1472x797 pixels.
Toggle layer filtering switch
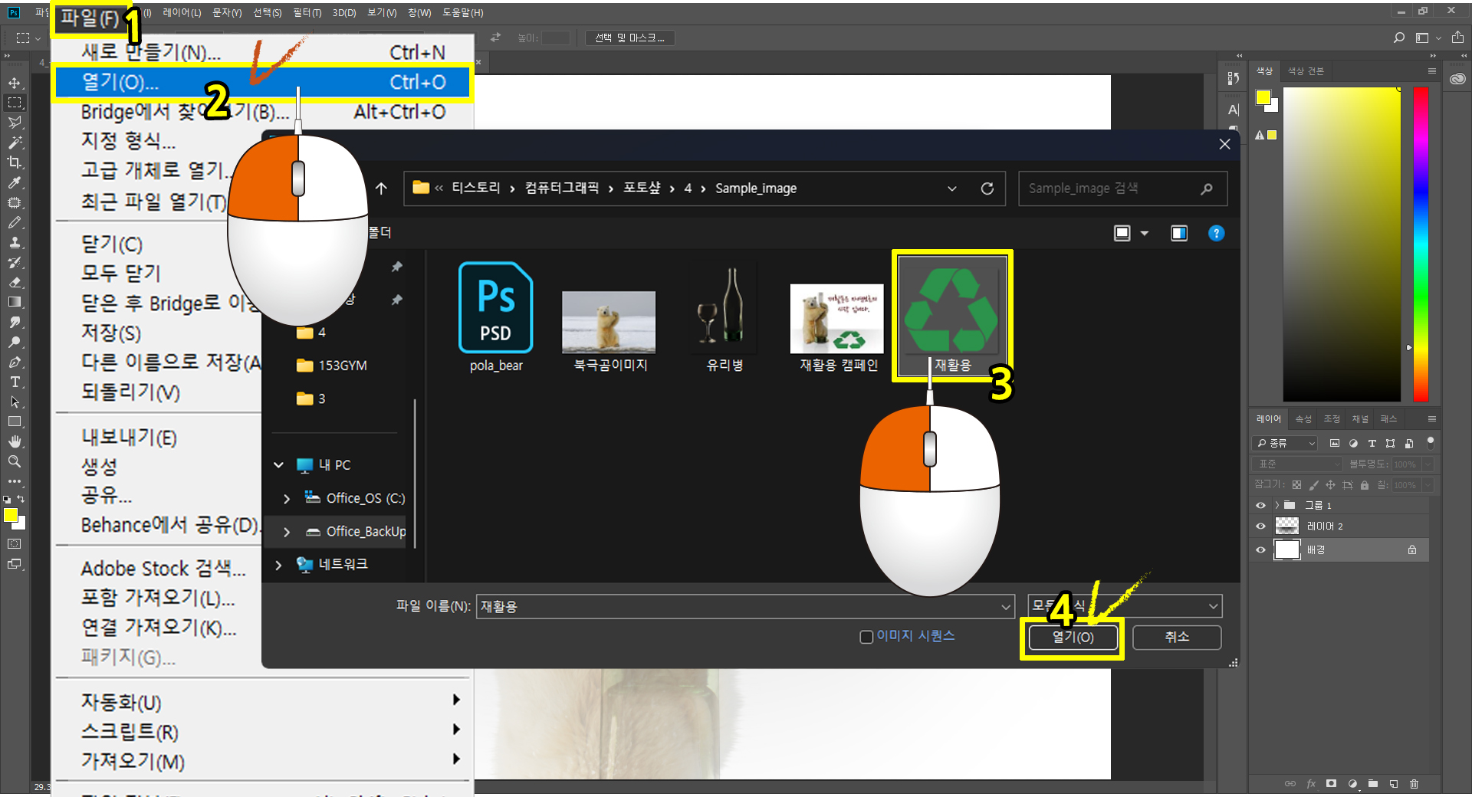[1430, 443]
